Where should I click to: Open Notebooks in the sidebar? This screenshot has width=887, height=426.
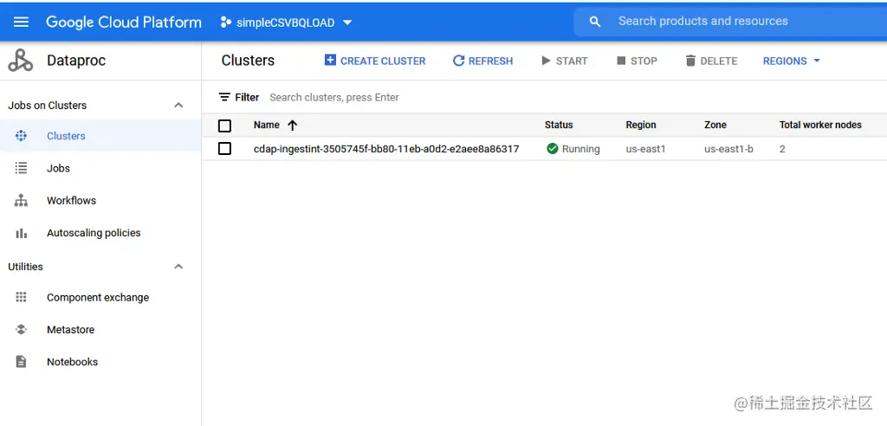pyautogui.click(x=73, y=362)
